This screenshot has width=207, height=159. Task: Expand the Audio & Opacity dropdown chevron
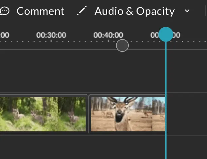point(187,11)
